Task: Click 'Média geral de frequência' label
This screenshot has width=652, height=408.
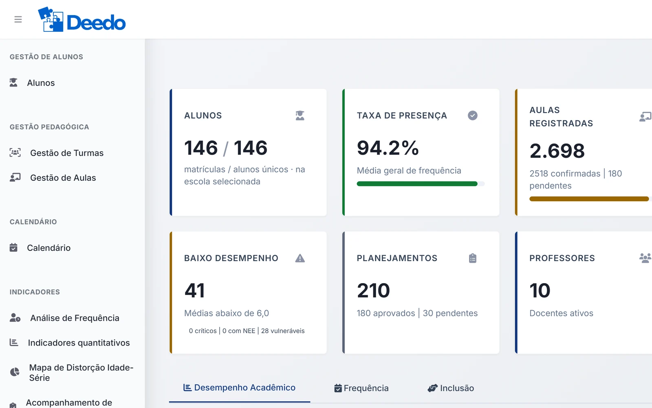Action: [409, 171]
